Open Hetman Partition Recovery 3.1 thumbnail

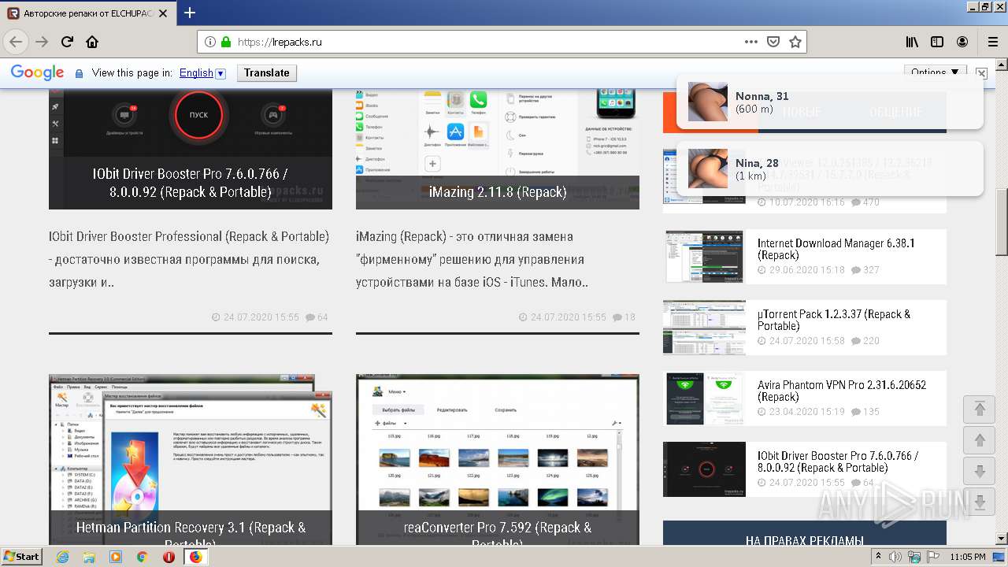coord(191,460)
